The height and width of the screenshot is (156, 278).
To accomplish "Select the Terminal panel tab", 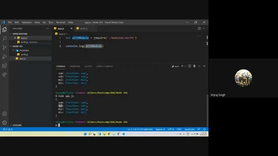I will coord(61,66).
